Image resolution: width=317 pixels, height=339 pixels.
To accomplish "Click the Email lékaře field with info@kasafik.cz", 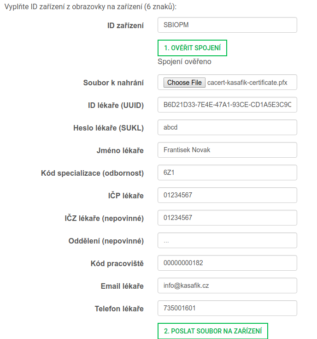I will pos(227,285).
